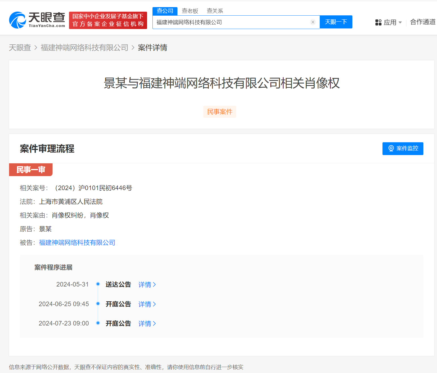437x373 pixels.
Task: Switch to the 查老板 tab
Action: click(x=190, y=11)
